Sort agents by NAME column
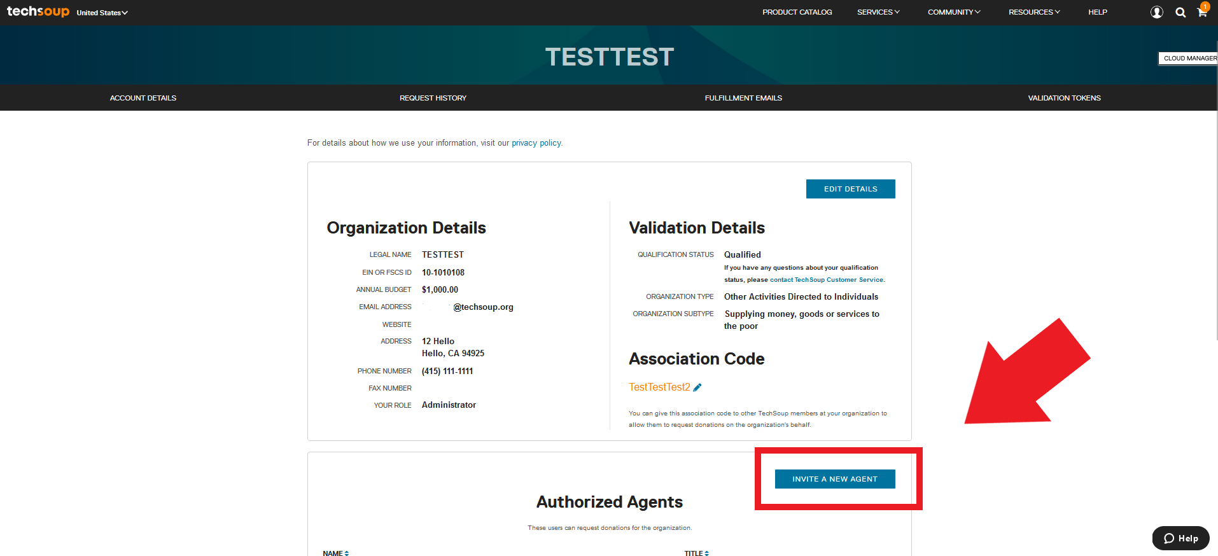Image resolution: width=1218 pixels, height=556 pixels. (335, 553)
